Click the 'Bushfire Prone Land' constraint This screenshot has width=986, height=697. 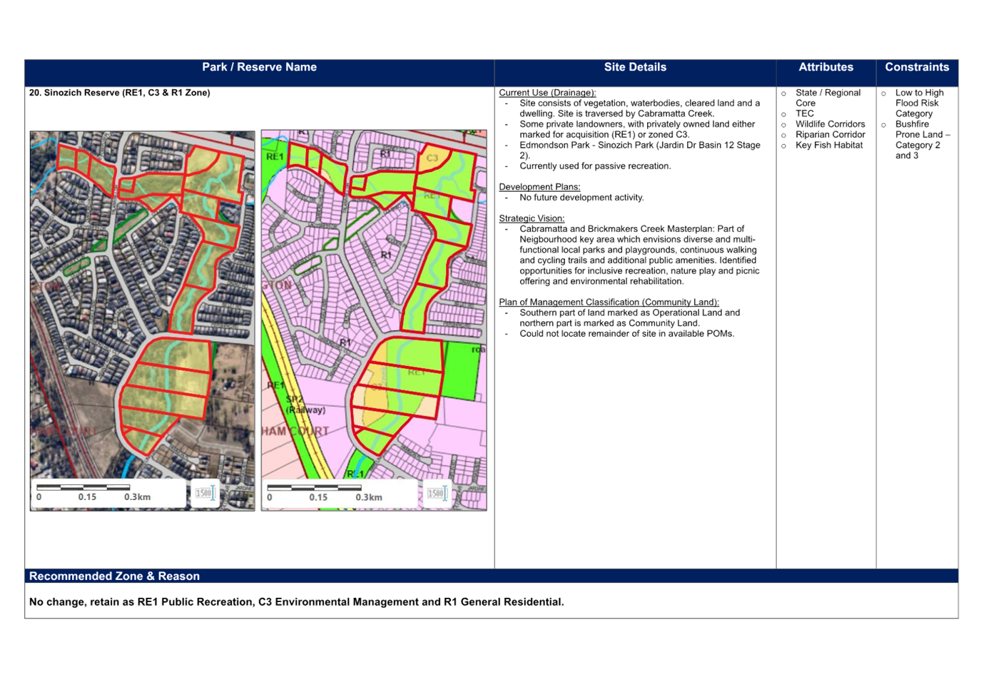(x=923, y=140)
